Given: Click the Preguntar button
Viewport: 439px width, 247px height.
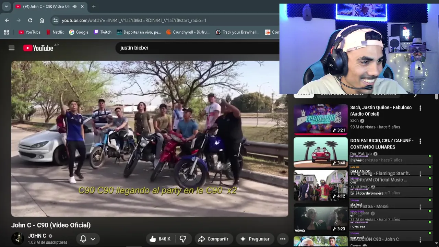Looking at the screenshot, I should click(255, 239).
